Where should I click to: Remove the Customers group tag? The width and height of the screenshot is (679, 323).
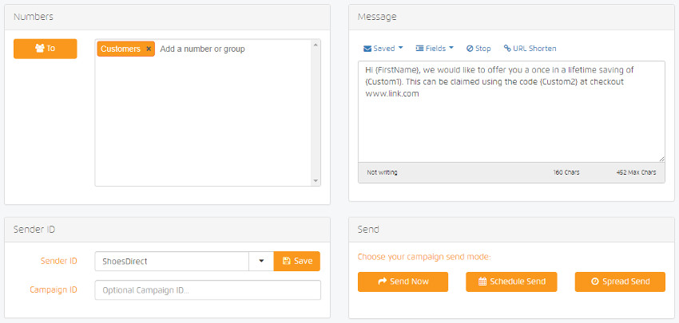149,49
